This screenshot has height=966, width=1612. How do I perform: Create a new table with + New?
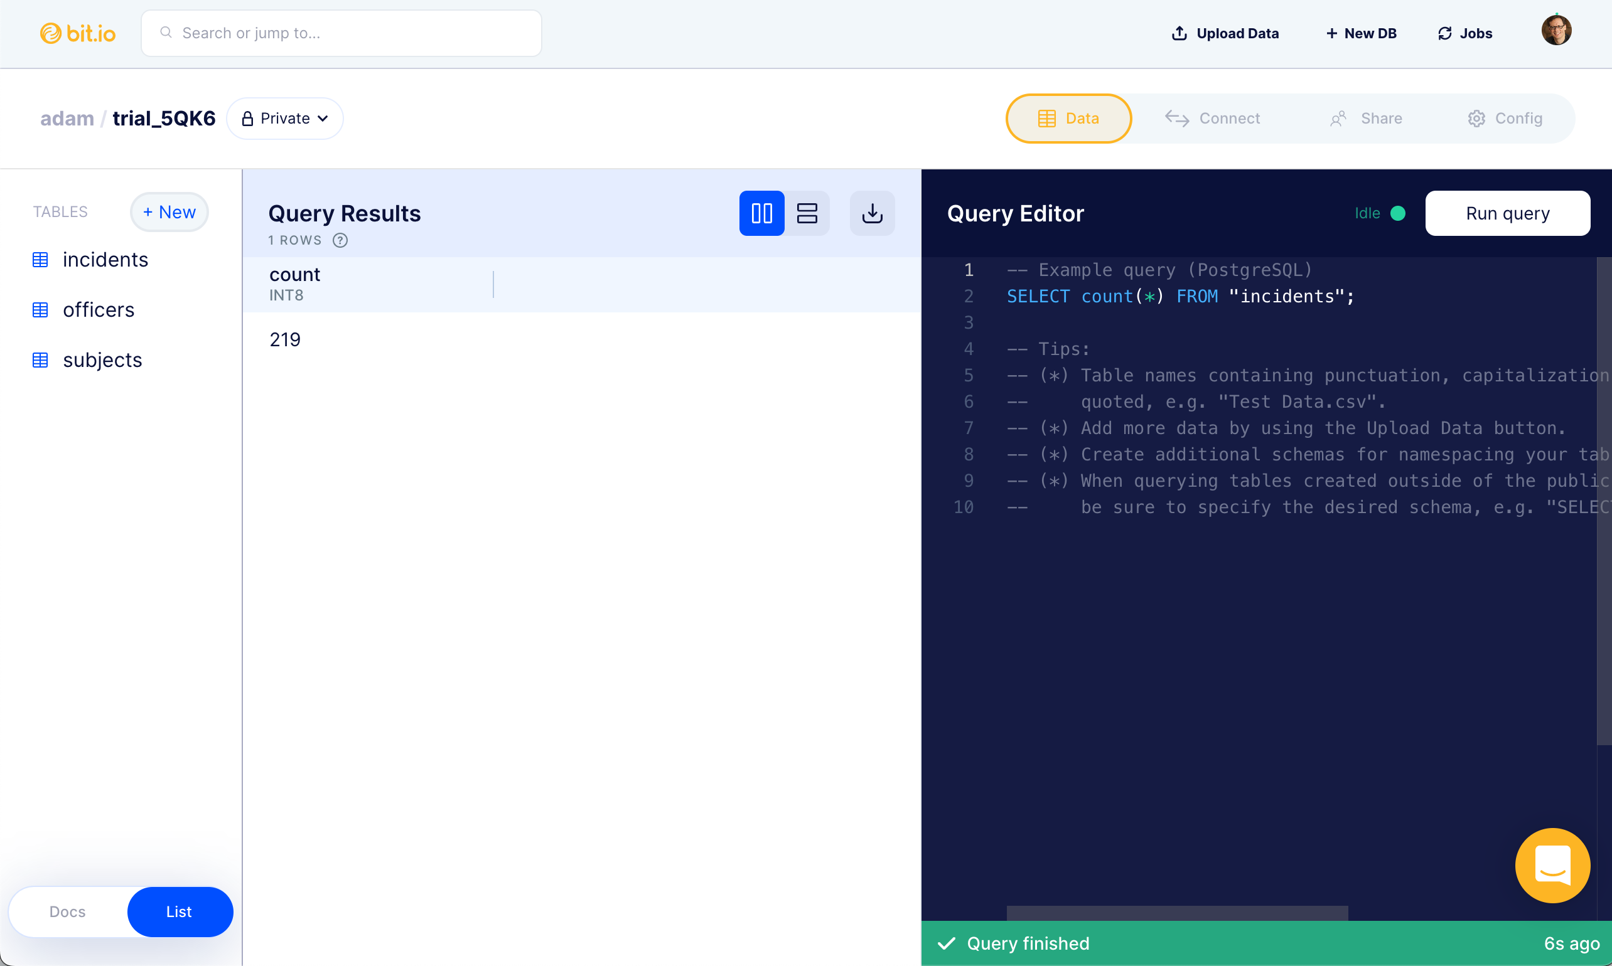click(169, 211)
